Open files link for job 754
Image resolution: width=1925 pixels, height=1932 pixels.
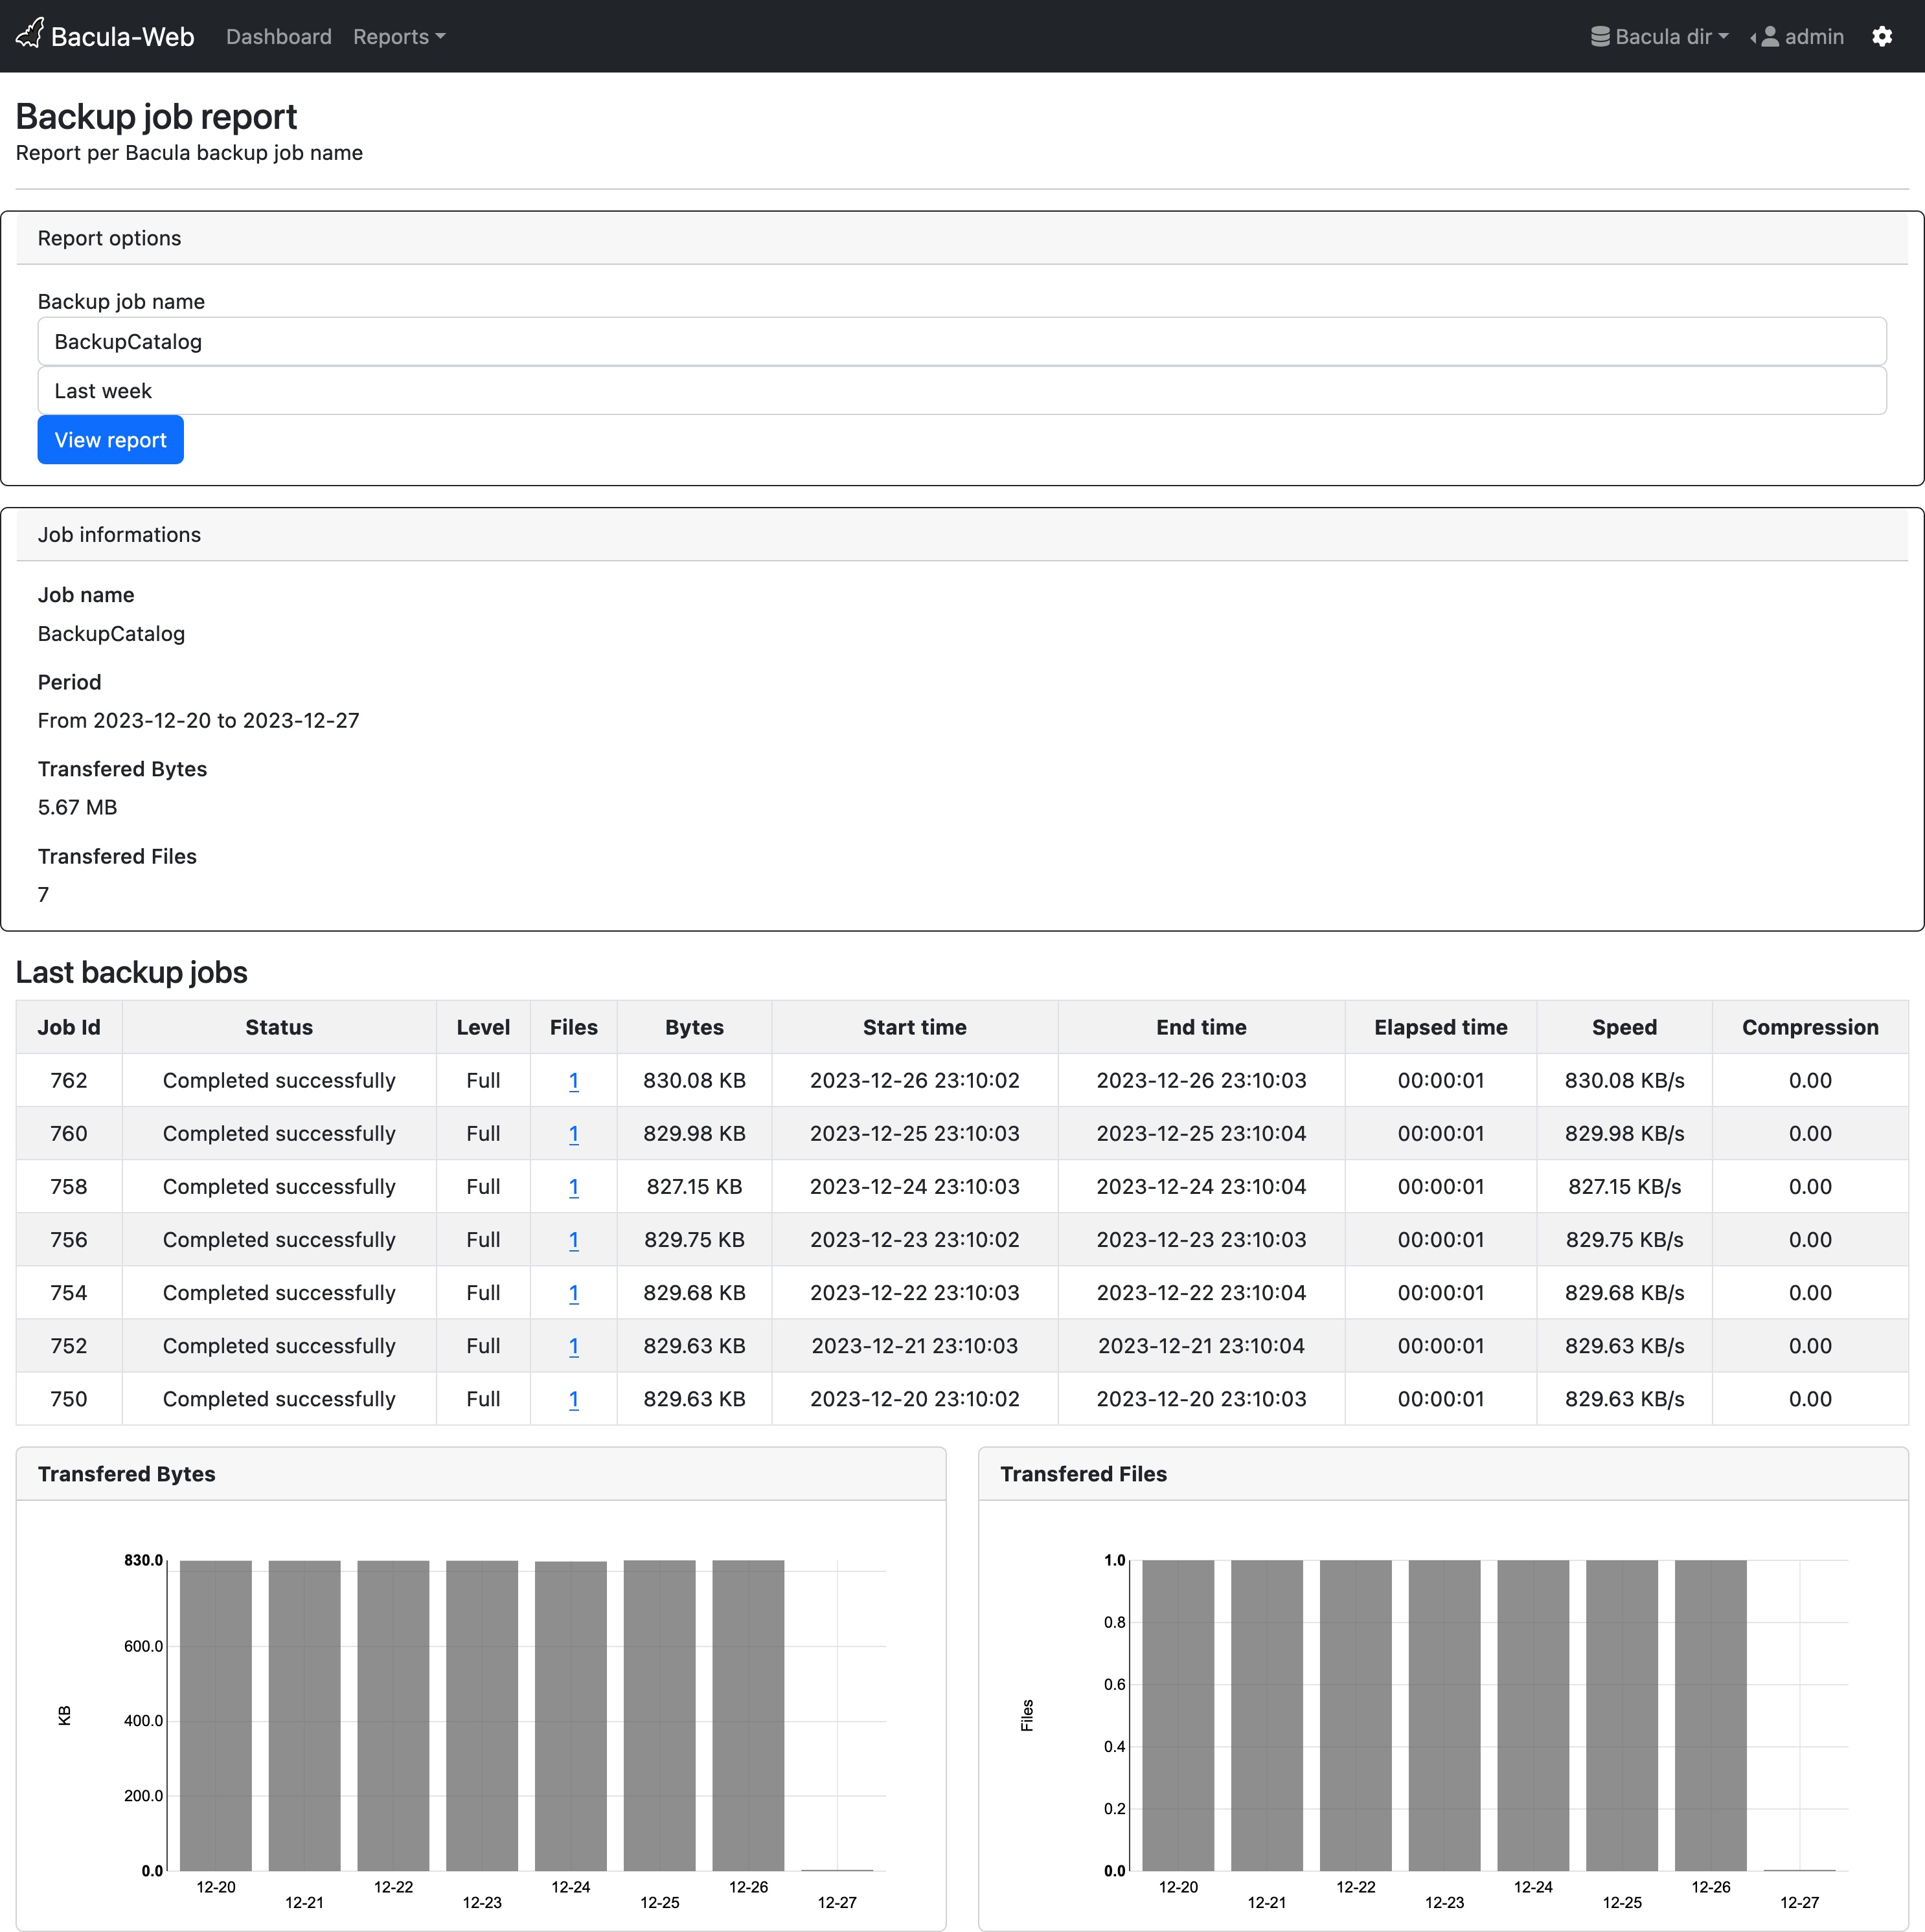pyautogui.click(x=573, y=1293)
